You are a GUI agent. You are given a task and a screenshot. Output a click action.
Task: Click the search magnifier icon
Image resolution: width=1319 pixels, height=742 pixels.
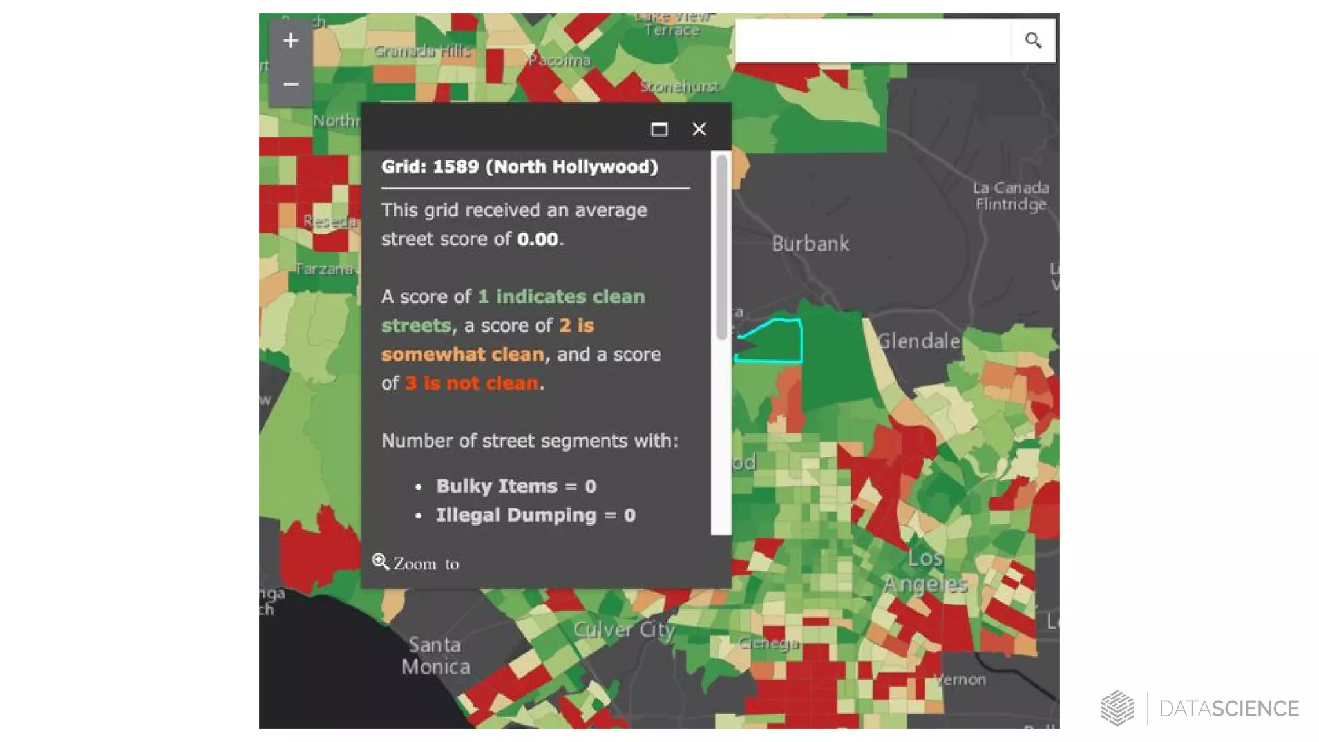(1033, 41)
